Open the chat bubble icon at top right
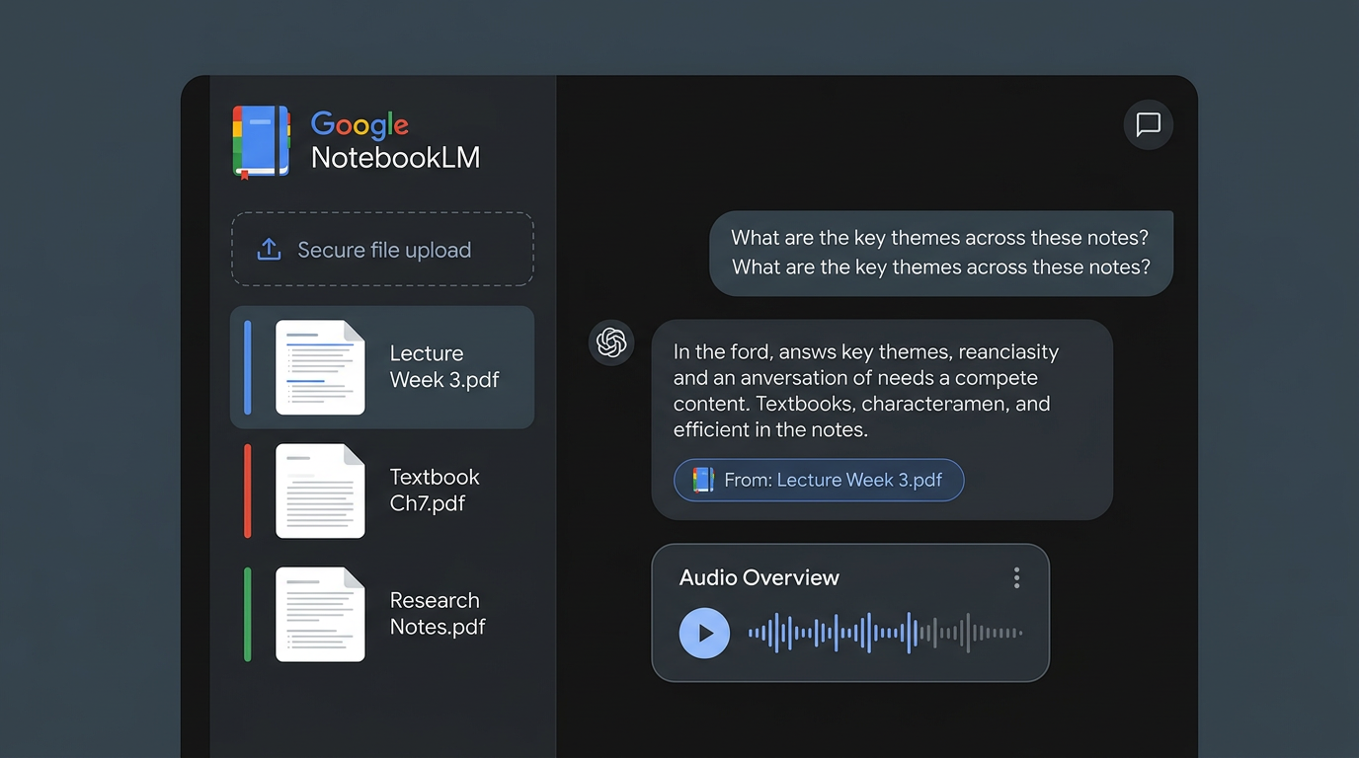Image resolution: width=1359 pixels, height=758 pixels. click(x=1148, y=124)
